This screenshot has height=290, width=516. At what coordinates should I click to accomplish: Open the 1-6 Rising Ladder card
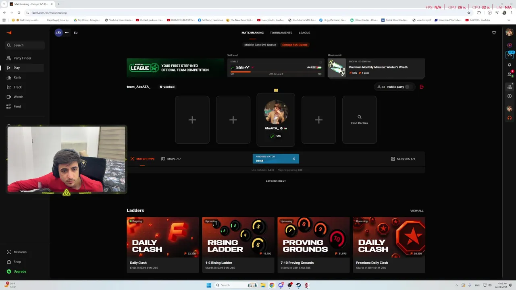[x=238, y=245]
